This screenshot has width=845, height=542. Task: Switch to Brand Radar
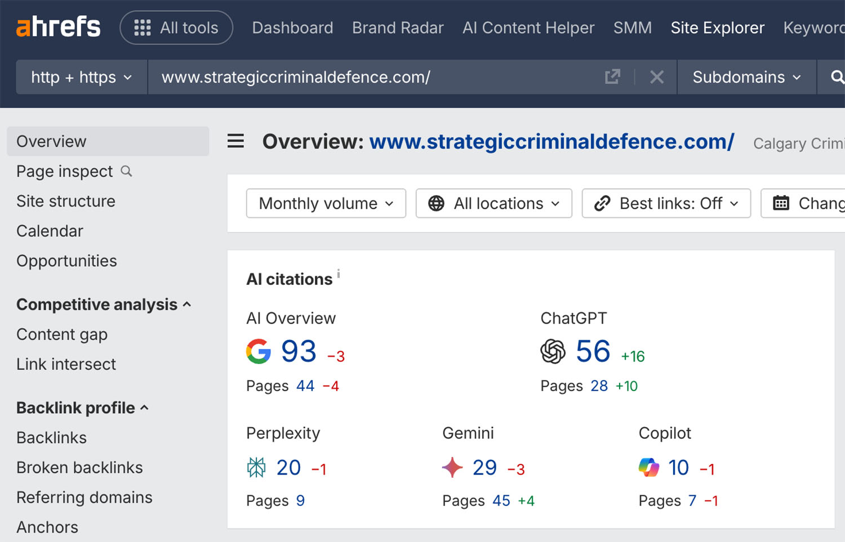(398, 28)
